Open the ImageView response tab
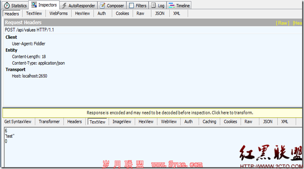The height and width of the screenshot is (169, 304). (x=122, y=122)
